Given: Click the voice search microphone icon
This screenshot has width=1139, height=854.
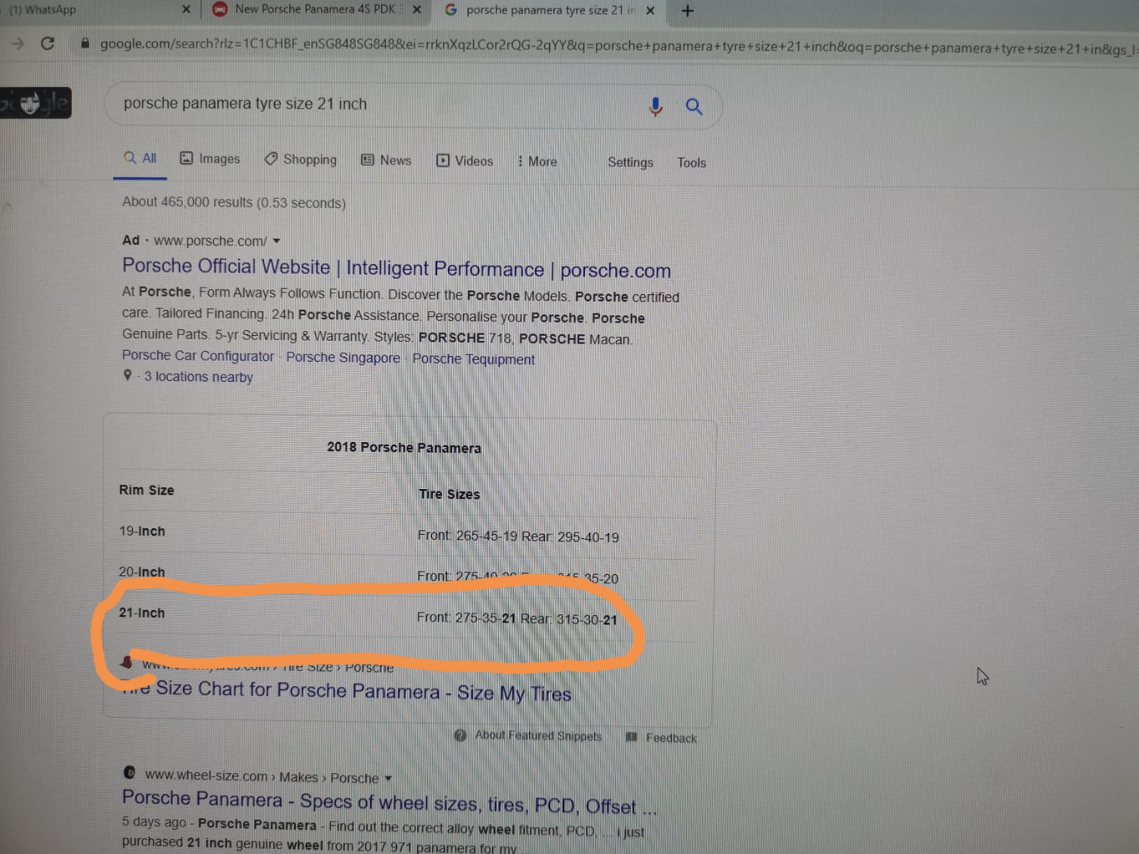Looking at the screenshot, I should 656,107.
